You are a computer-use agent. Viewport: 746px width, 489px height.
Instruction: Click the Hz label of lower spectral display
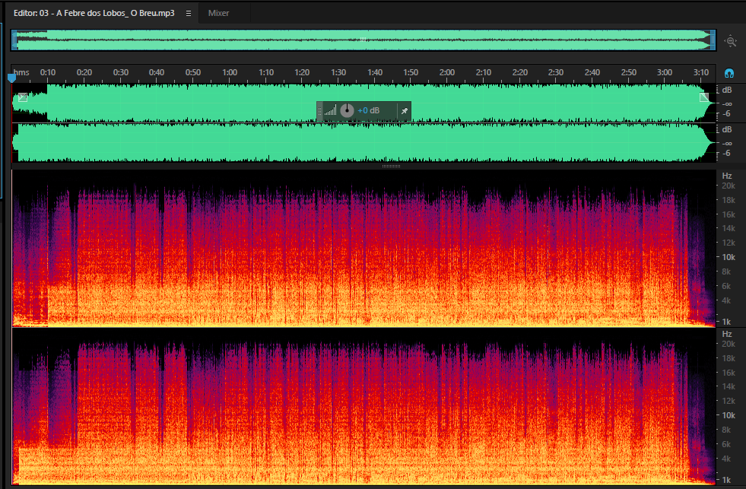coord(727,334)
